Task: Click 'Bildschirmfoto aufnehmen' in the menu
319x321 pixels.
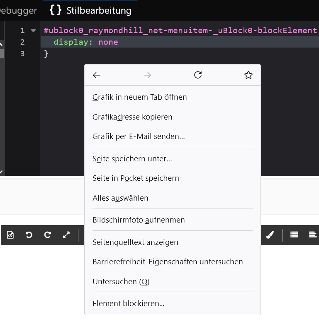Action: click(x=139, y=220)
